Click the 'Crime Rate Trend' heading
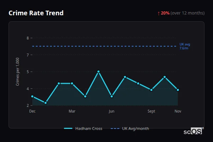The image size is (213, 142). coord(36,13)
